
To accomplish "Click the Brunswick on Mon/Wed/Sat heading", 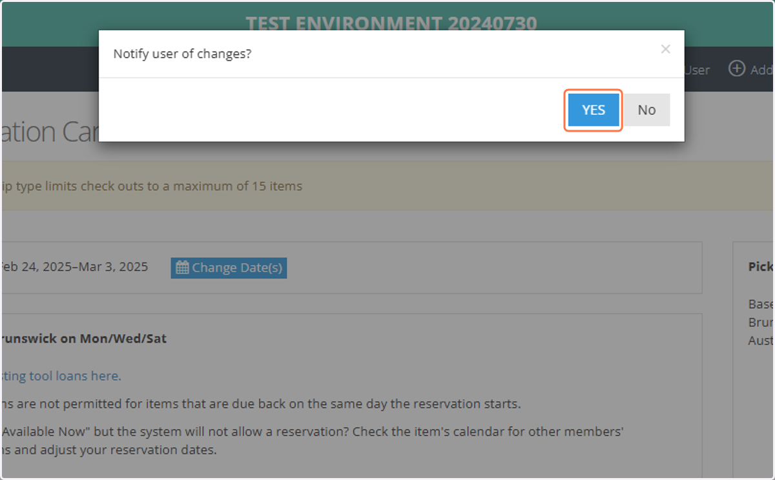I will tap(83, 339).
